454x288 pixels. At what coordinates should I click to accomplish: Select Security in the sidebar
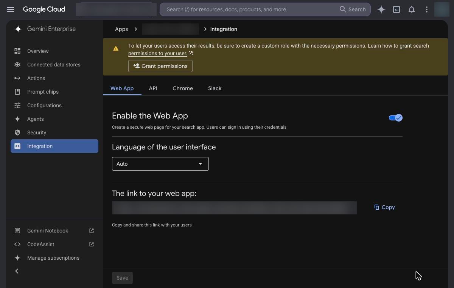54,132
